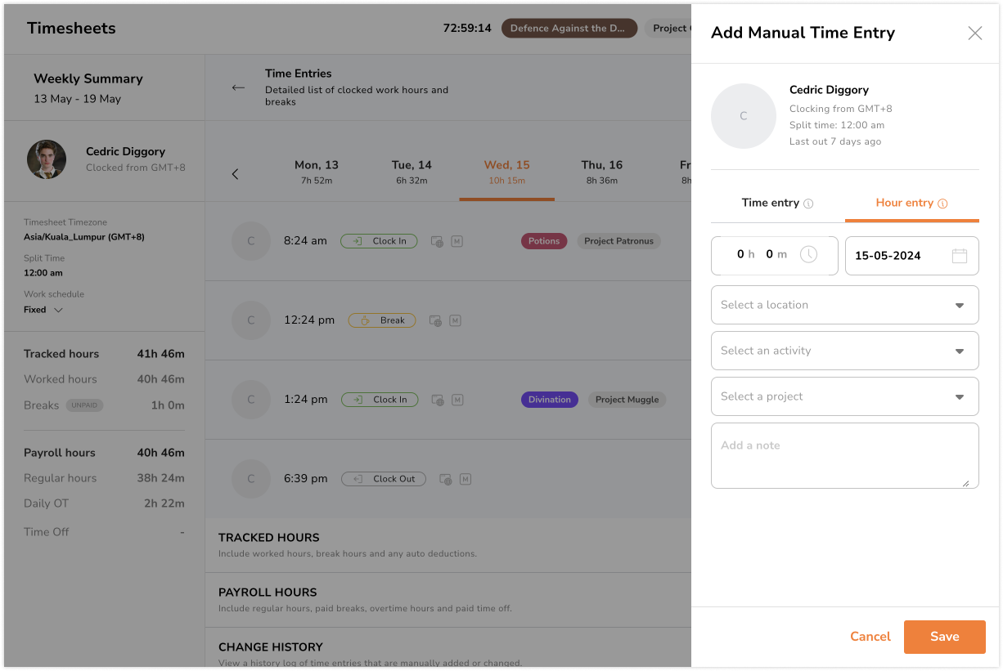Click the Defence Against the D... activity pill

[569, 28]
